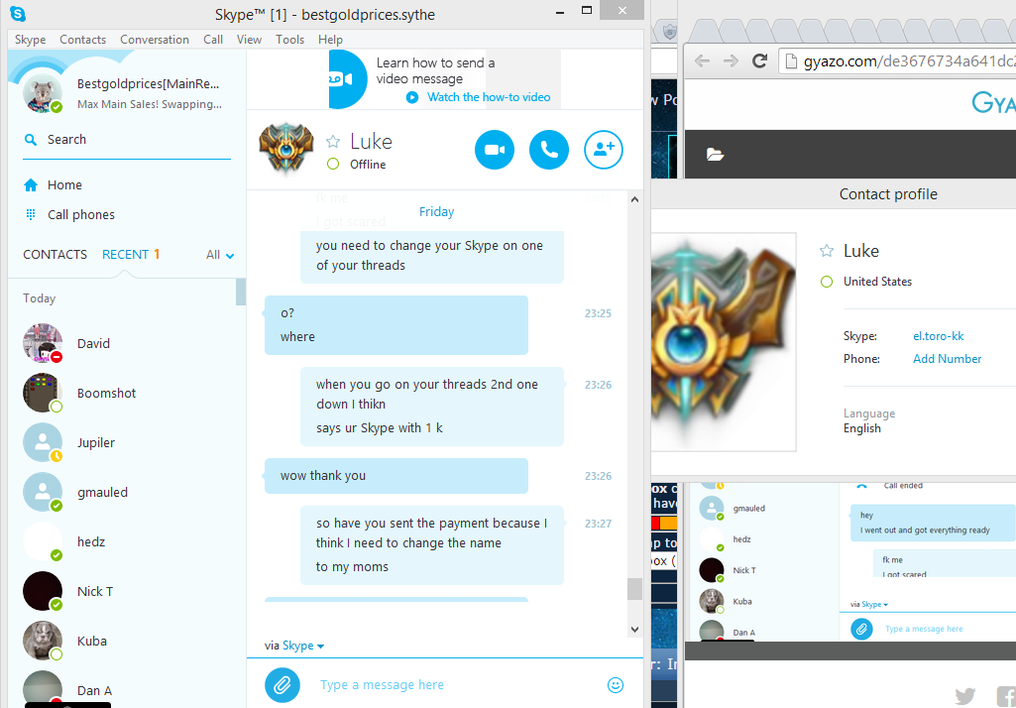Click the Max Main Sales mood message
The image size is (1016, 708).
pos(150,104)
